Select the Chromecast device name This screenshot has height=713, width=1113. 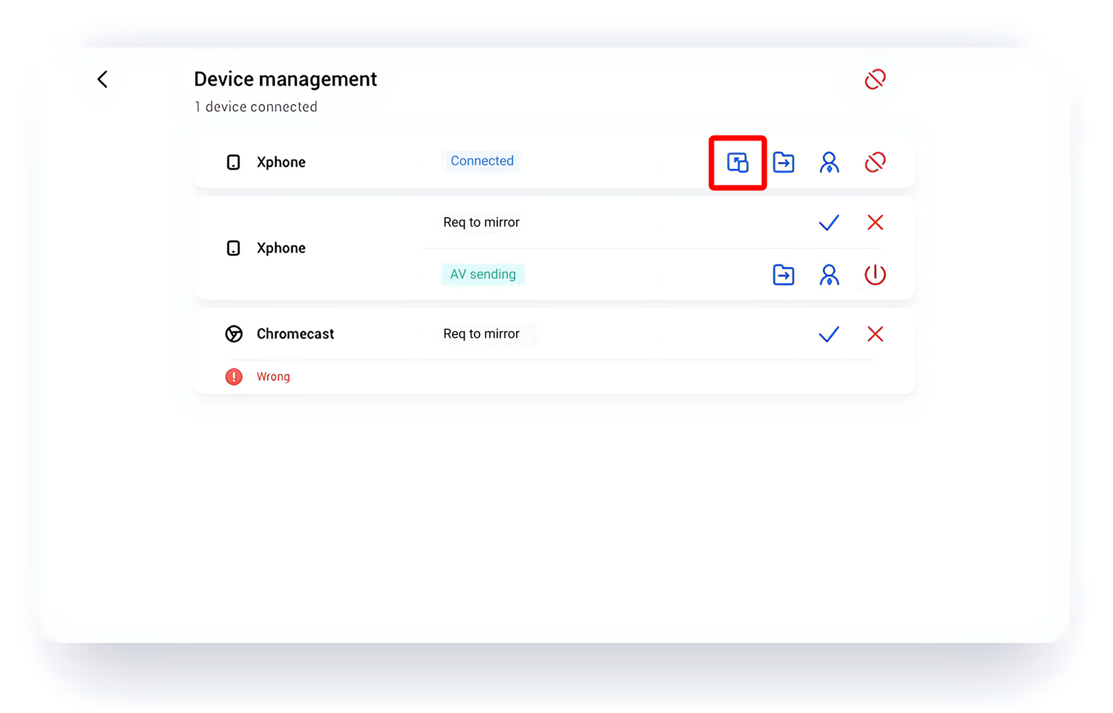pyautogui.click(x=295, y=335)
